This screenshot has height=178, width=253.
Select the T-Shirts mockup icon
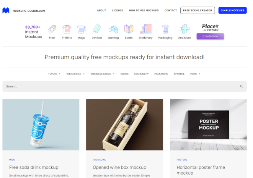pyautogui.click(x=67, y=29)
